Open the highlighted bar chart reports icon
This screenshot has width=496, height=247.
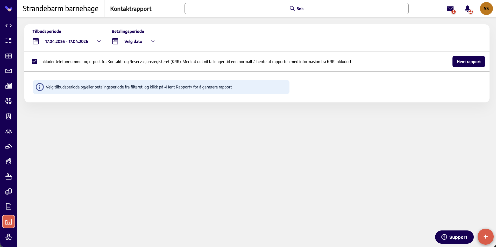(x=9, y=222)
